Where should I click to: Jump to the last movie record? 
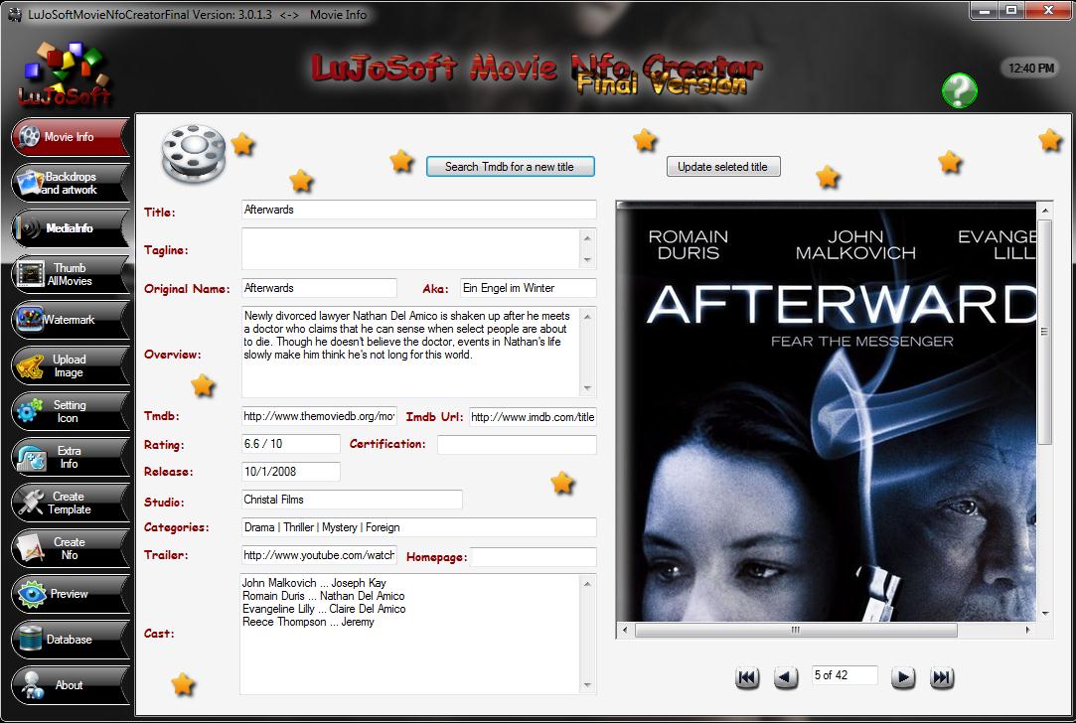coord(942,677)
